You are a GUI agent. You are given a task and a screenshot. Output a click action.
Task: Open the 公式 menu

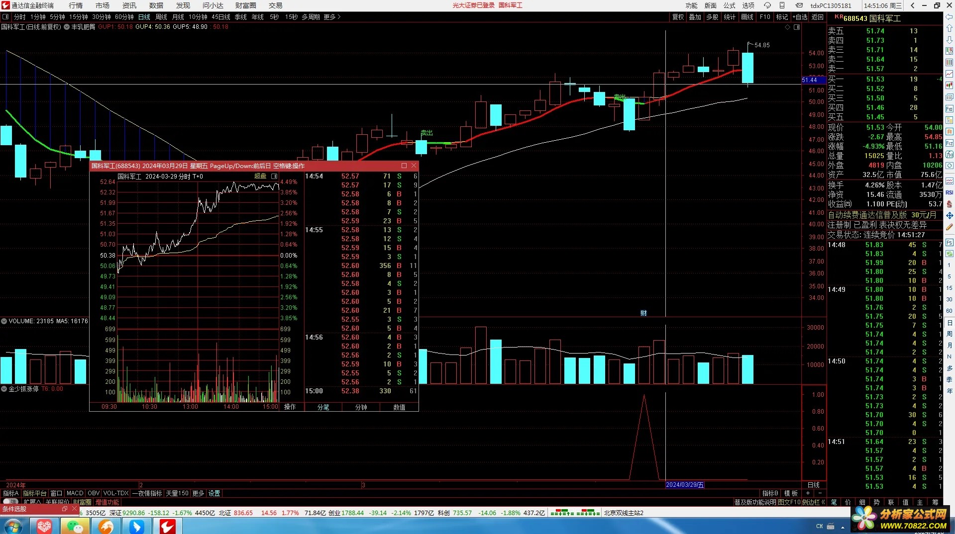click(730, 5)
